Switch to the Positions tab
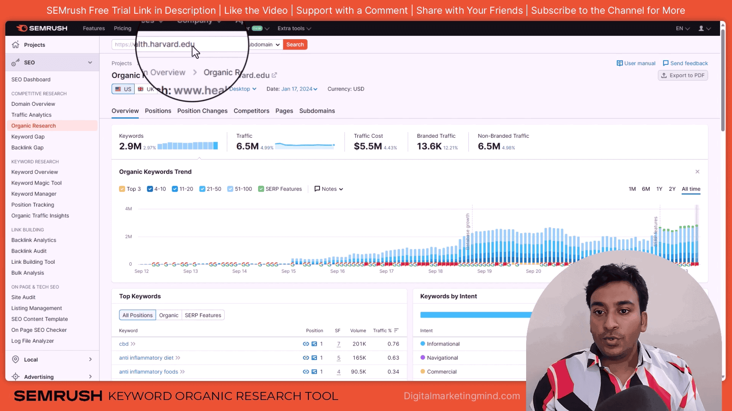The width and height of the screenshot is (732, 411). point(158,111)
